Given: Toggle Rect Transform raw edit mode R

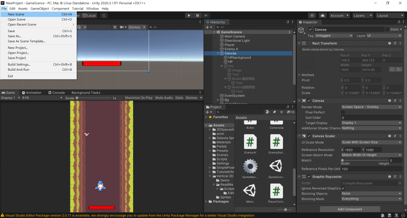Looking at the screenshot, I should click(x=399, y=69).
